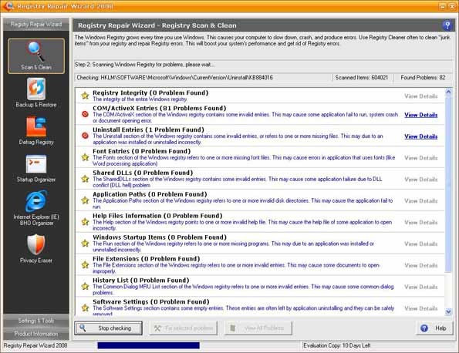View Details for Software Settings
The height and width of the screenshot is (353, 459).
(x=421, y=308)
